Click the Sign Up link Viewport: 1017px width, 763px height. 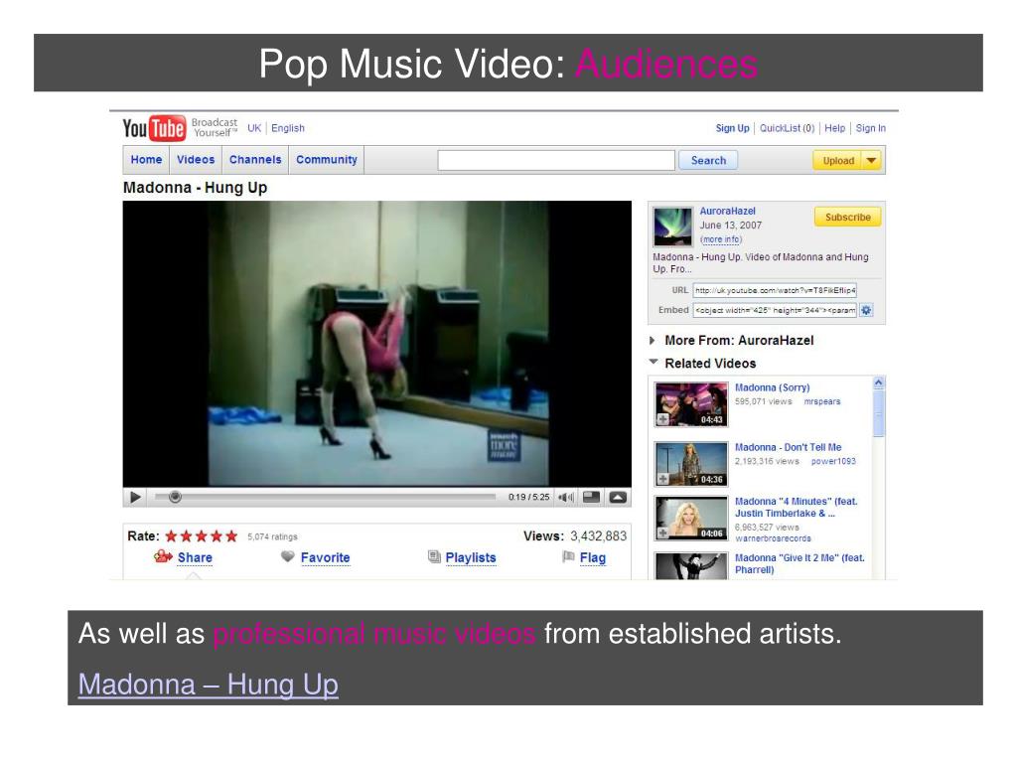pos(732,128)
